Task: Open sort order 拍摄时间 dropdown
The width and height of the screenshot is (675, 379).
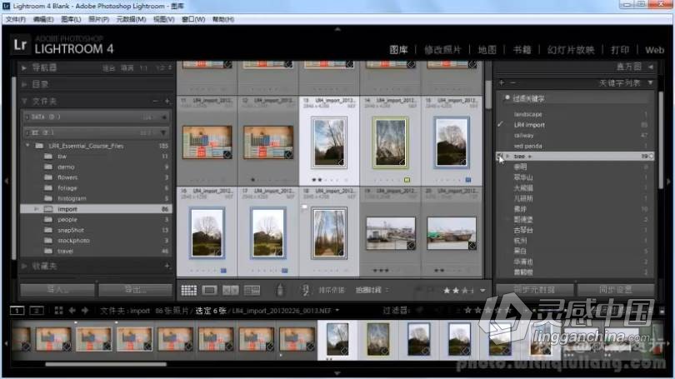Action: 372,291
